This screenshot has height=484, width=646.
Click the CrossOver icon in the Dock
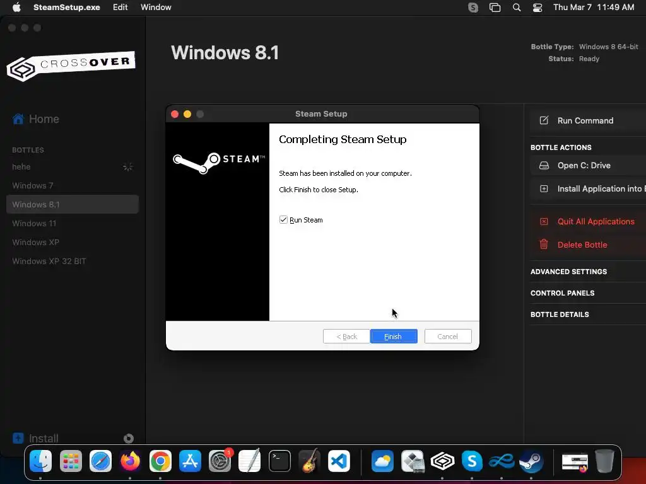[x=442, y=461]
